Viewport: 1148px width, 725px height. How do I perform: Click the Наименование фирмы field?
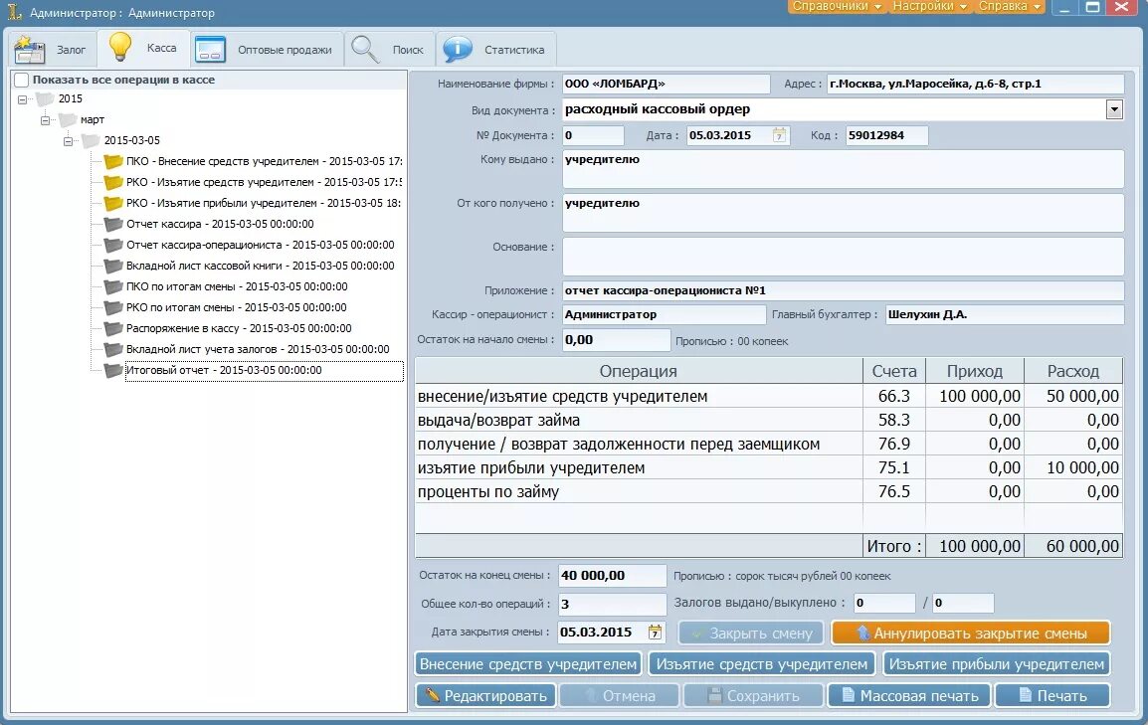(666, 85)
